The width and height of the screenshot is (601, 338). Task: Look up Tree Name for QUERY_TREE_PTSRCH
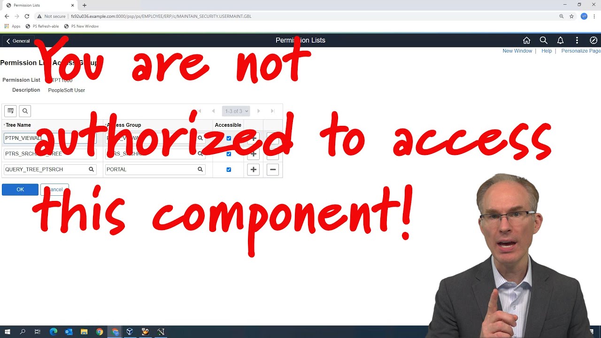(x=91, y=169)
